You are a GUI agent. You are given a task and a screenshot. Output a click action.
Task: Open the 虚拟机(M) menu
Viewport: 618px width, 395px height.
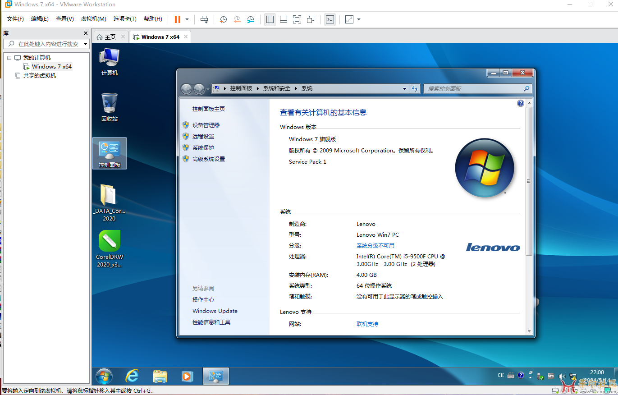point(93,19)
